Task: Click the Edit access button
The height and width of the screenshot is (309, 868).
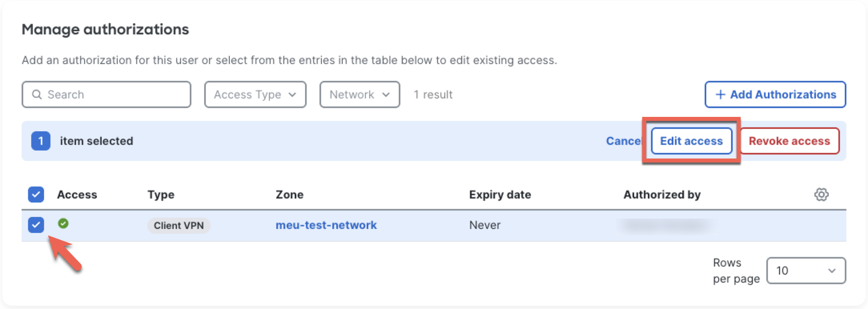Action: pos(691,141)
